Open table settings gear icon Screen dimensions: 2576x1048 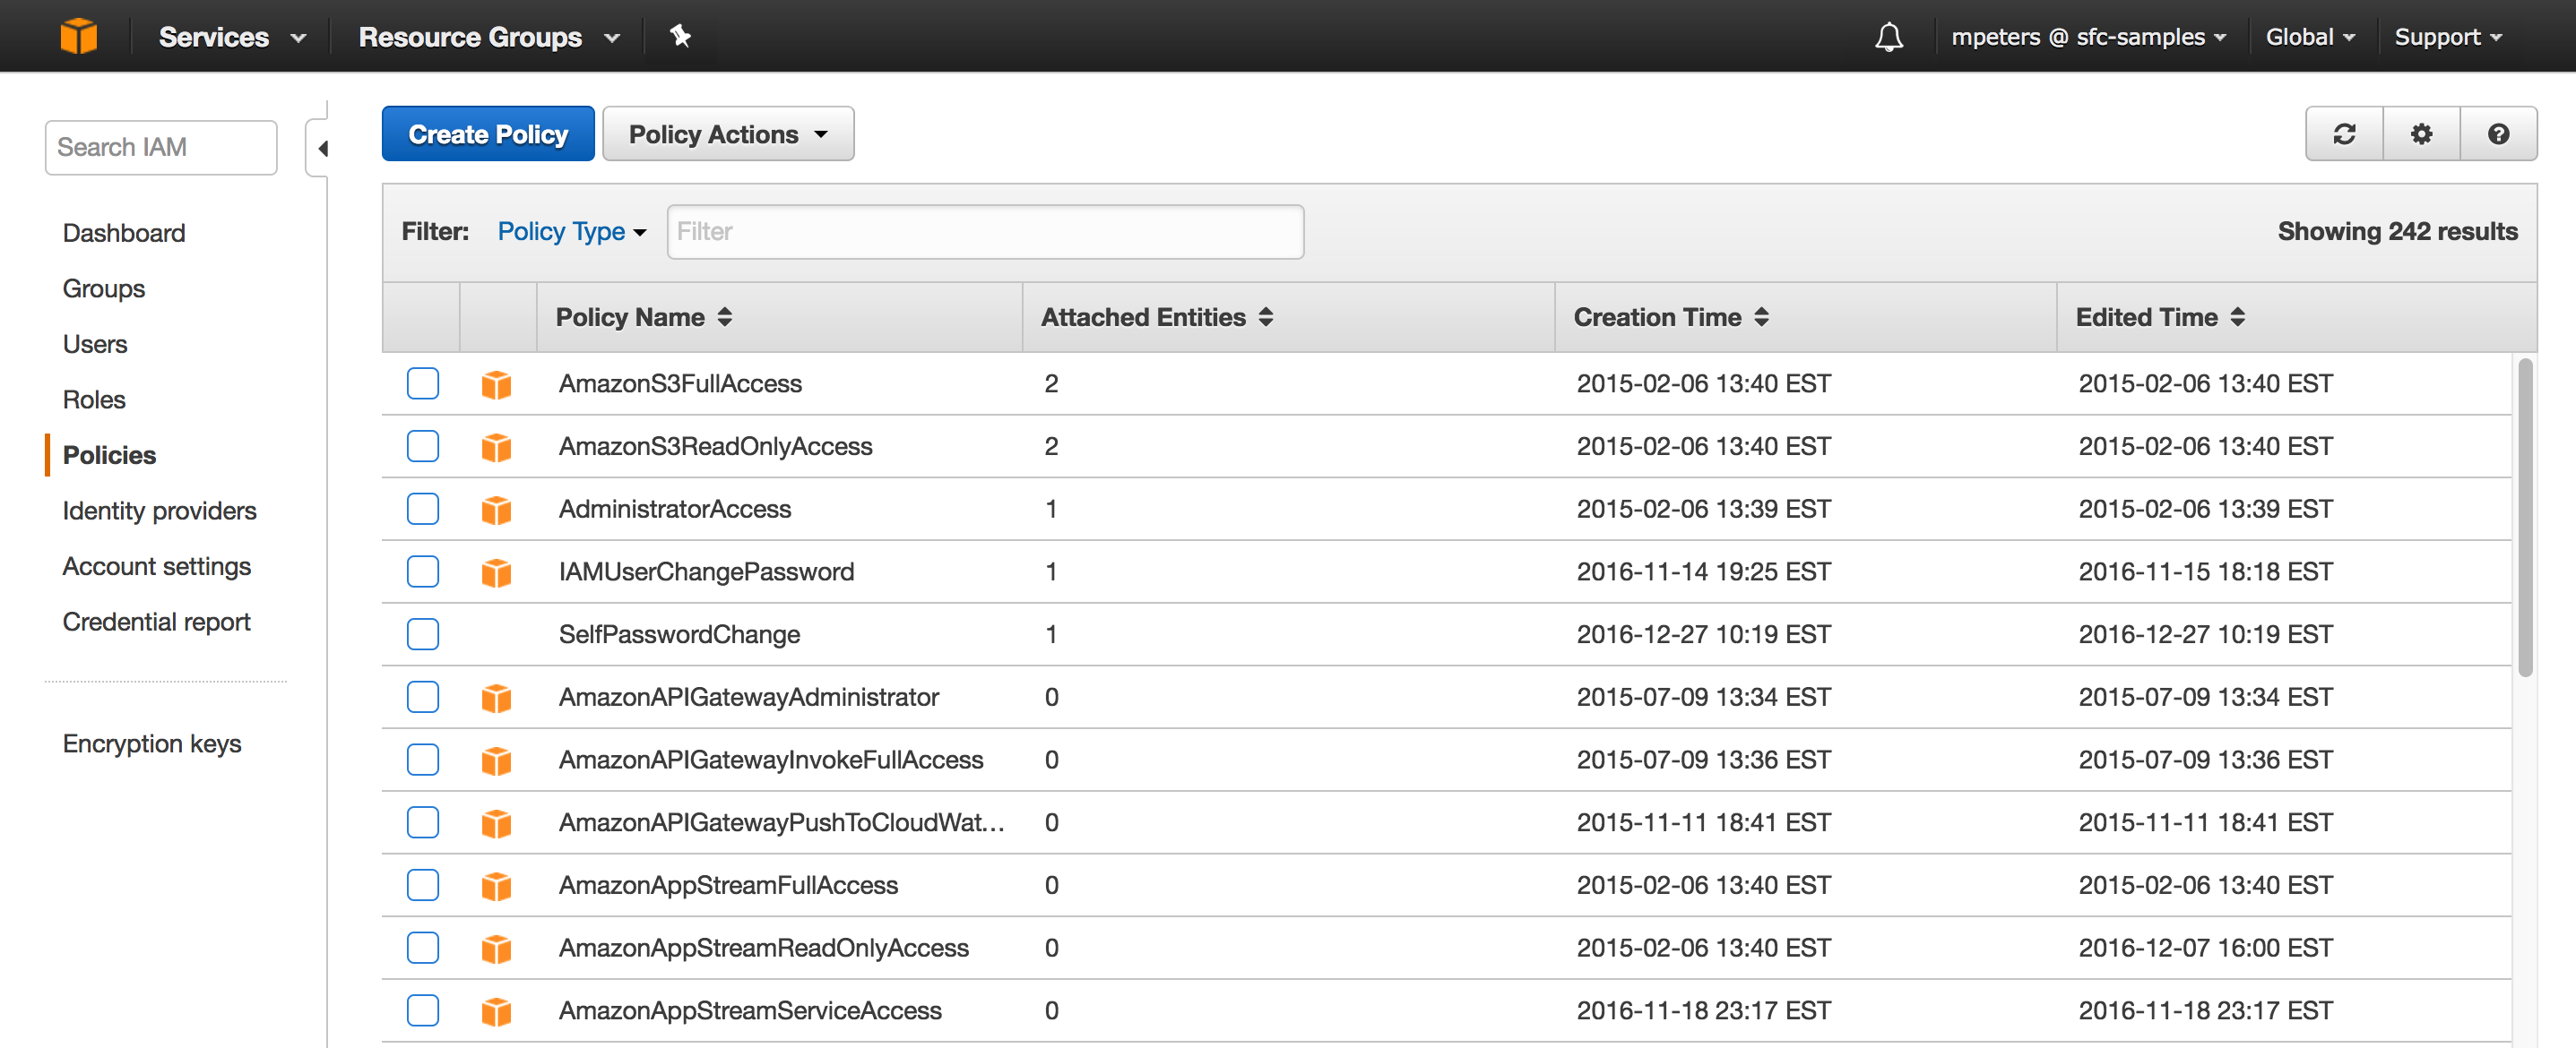[2421, 133]
